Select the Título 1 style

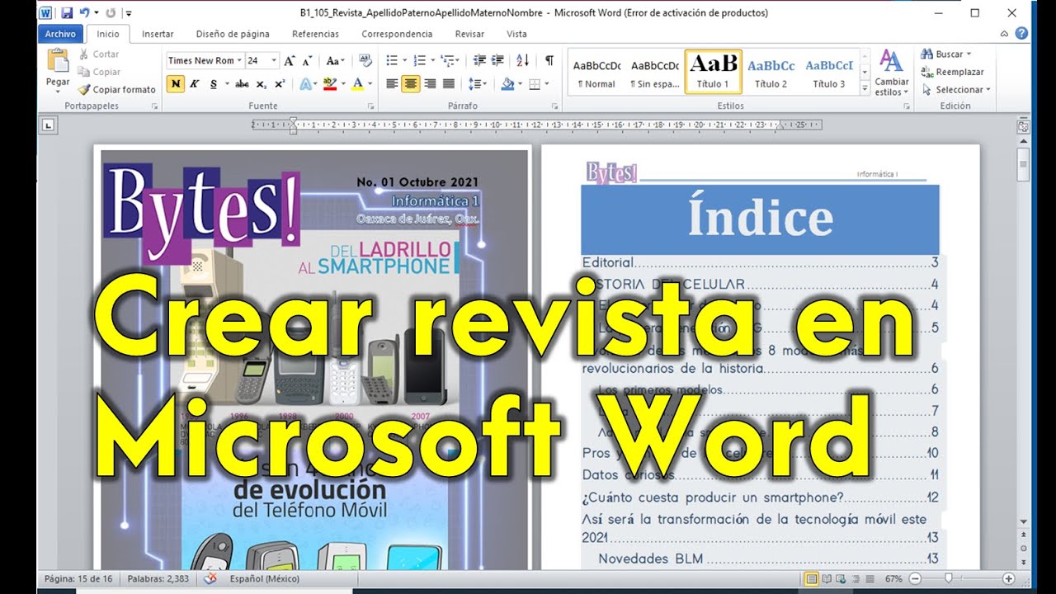point(713,73)
